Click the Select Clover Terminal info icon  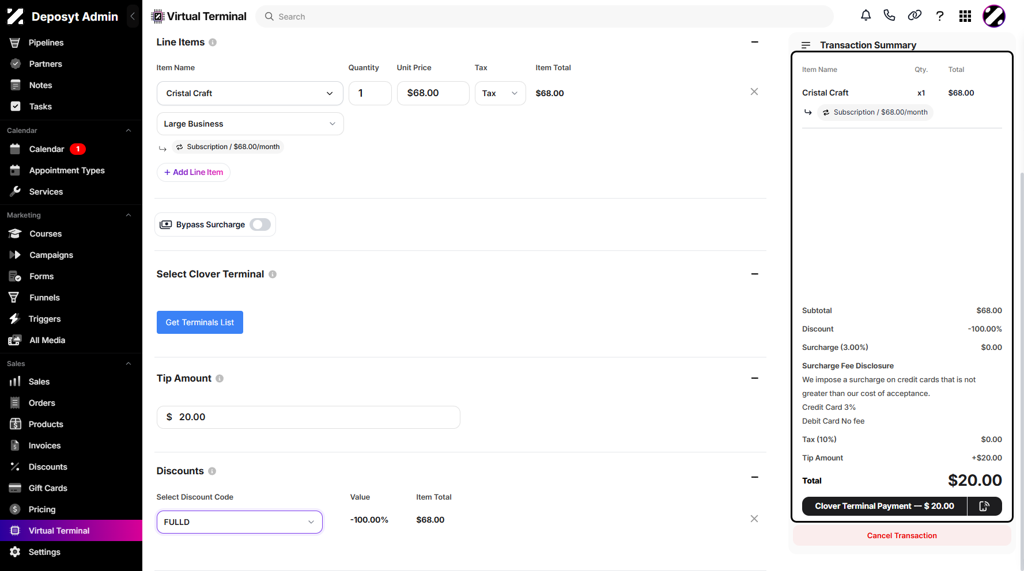(273, 275)
